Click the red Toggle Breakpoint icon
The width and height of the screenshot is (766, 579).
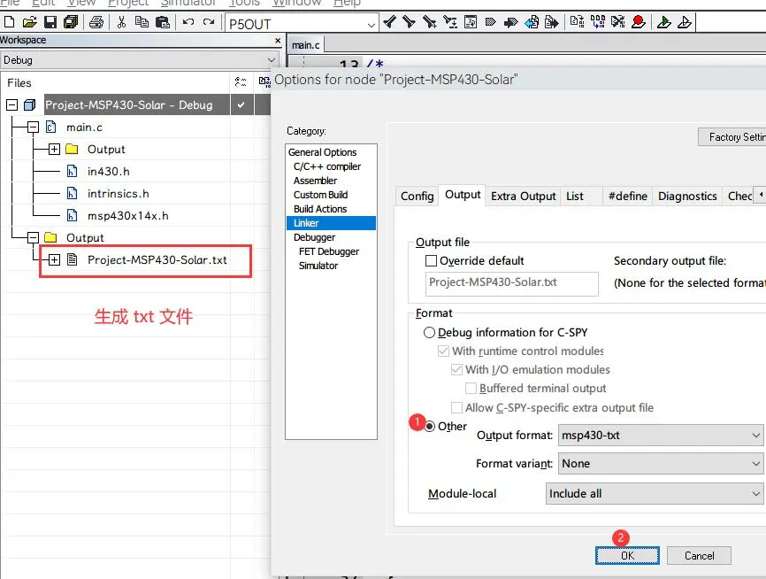[x=639, y=22]
